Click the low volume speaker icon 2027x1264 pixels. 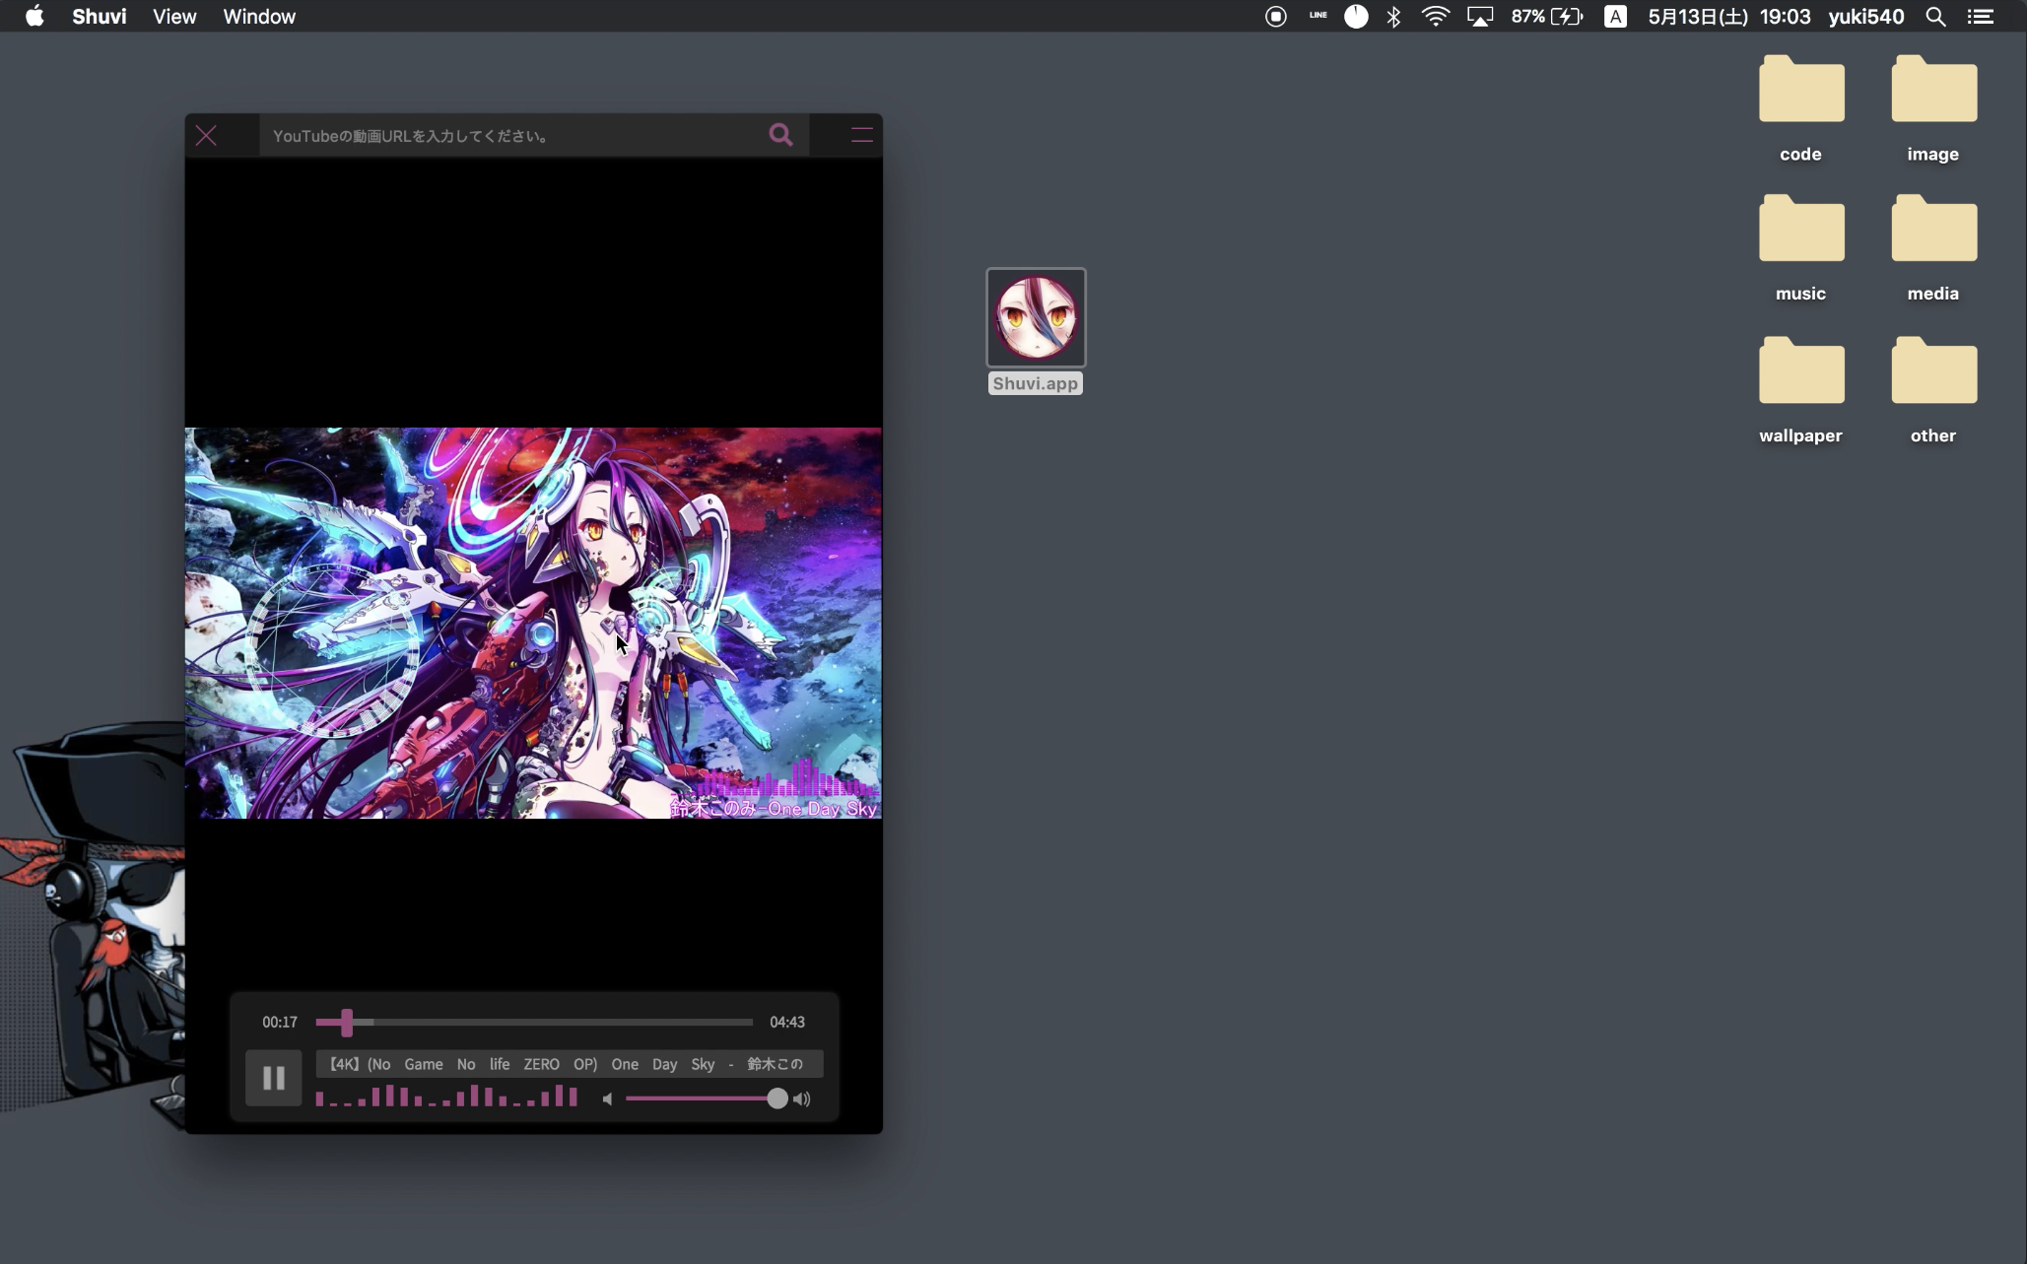607,1098
